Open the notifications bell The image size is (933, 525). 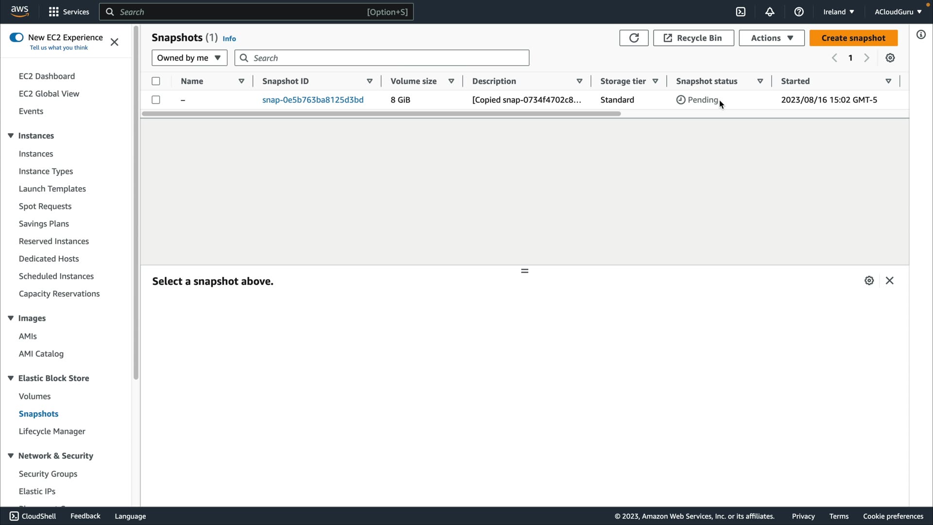coord(770,12)
